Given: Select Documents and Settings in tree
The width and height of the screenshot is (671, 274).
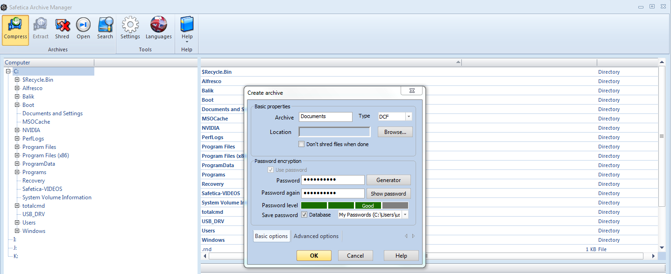Looking at the screenshot, I should (52, 113).
